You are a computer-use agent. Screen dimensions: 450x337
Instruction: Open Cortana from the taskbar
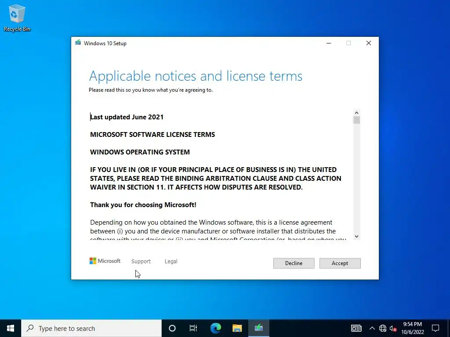[172, 328]
